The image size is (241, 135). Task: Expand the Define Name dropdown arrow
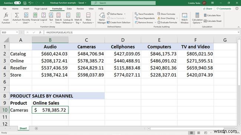(125, 14)
